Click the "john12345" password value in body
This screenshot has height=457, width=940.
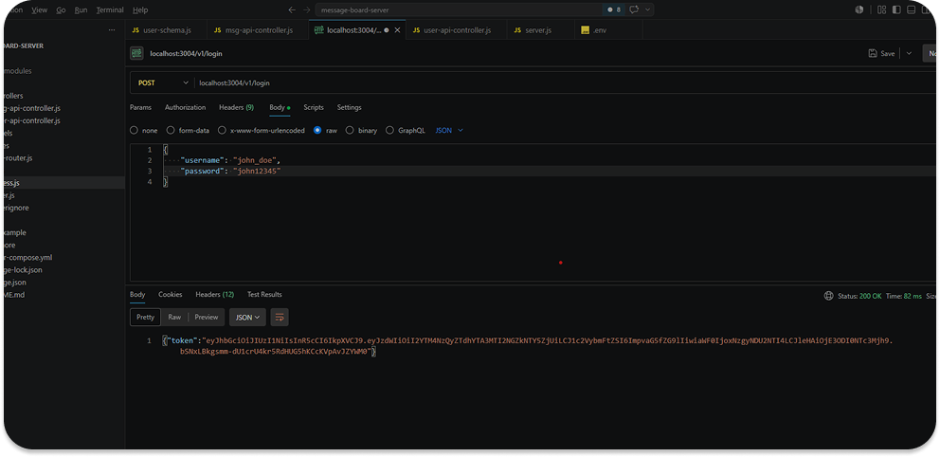[x=257, y=172]
